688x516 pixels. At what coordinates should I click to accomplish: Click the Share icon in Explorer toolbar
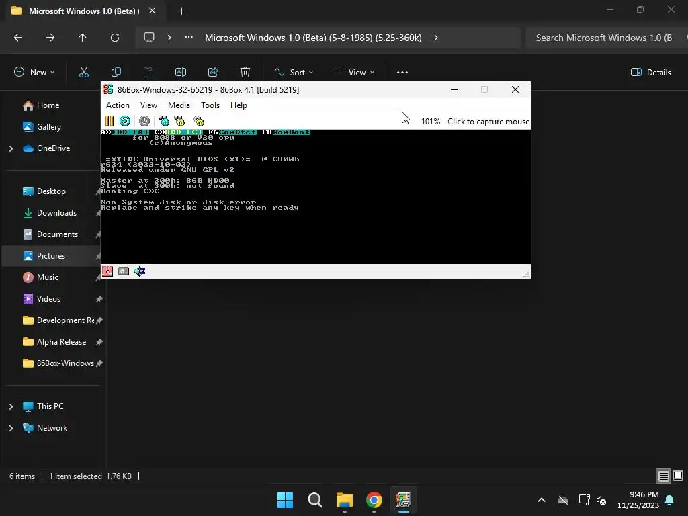click(x=213, y=73)
